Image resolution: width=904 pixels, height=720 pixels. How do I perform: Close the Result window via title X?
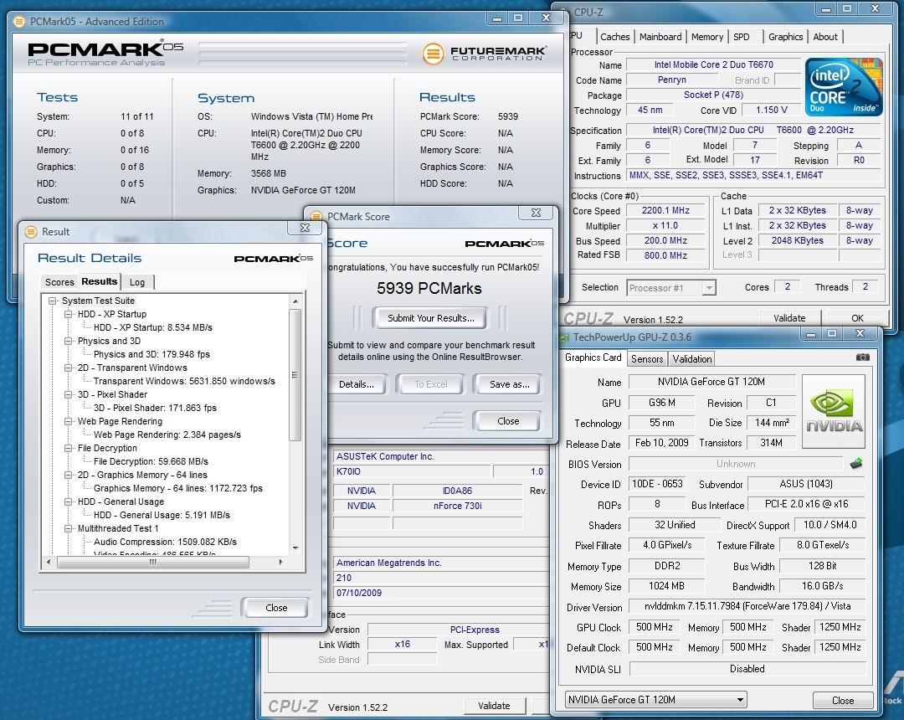click(305, 228)
